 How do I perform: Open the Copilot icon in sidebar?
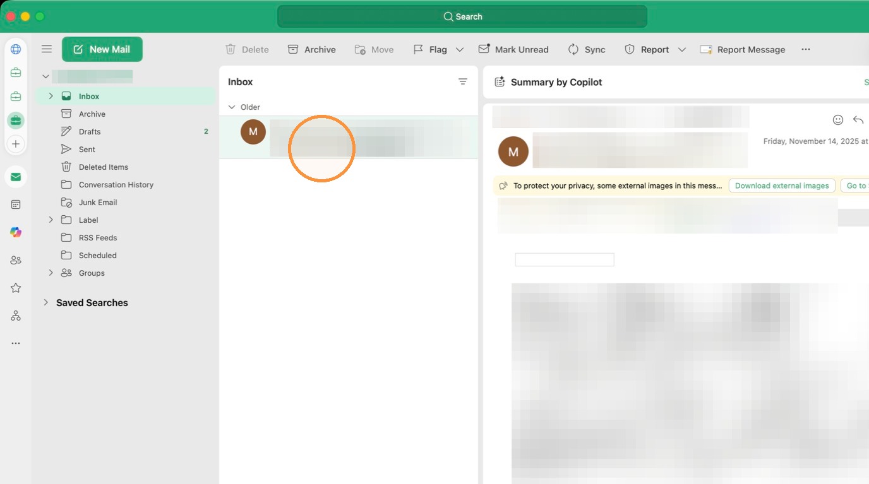[16, 232]
